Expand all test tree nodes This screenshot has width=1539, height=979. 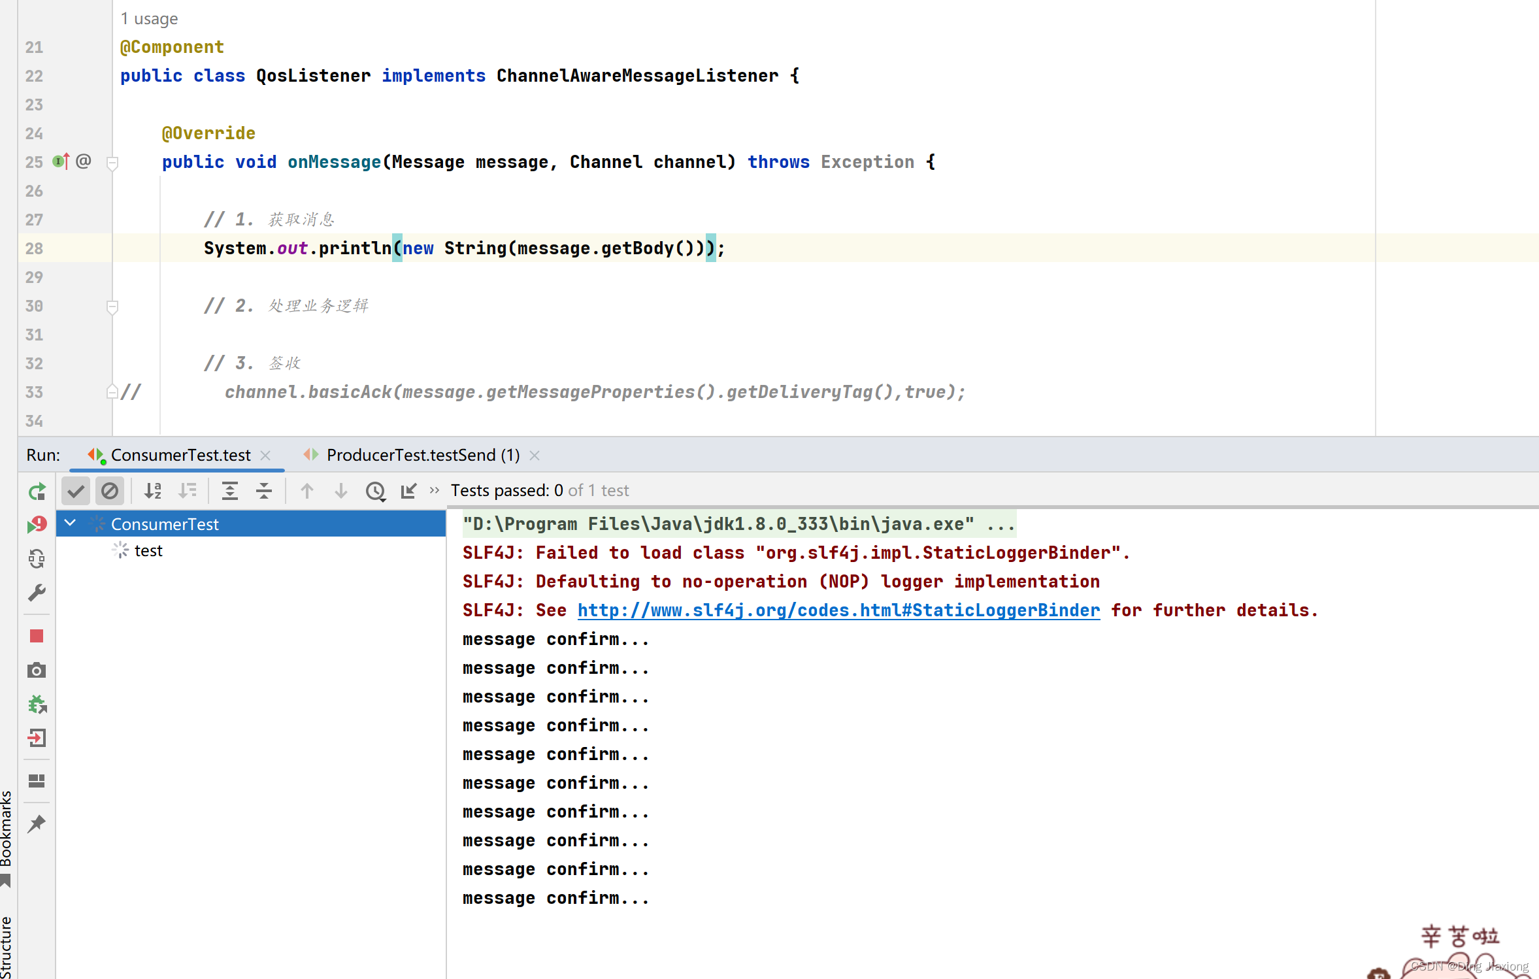pos(230,491)
